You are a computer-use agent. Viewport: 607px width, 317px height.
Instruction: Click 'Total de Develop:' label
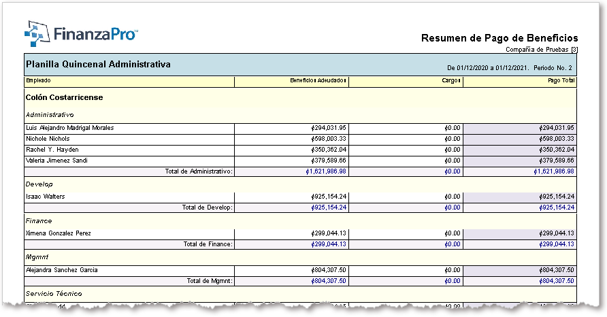tap(208, 207)
